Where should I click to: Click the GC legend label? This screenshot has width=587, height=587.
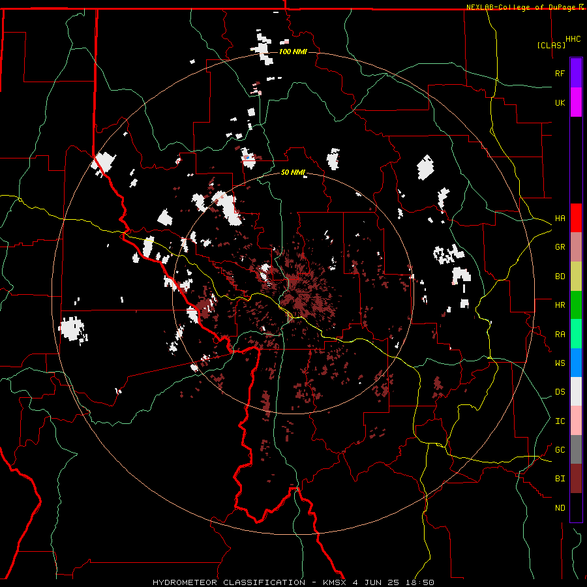560,450
